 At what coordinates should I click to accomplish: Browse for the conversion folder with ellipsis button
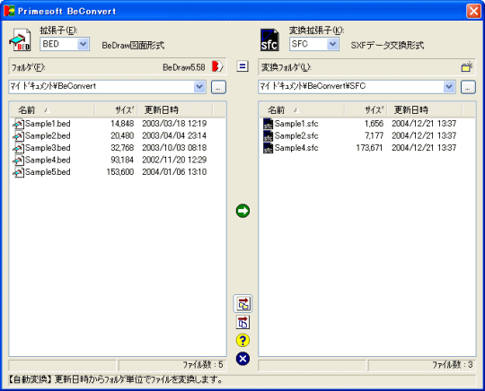click(468, 87)
